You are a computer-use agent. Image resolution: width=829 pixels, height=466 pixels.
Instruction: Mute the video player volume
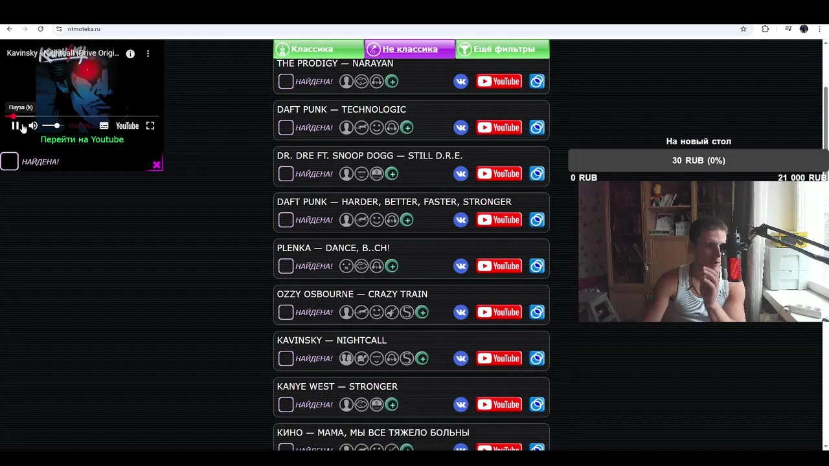(33, 126)
